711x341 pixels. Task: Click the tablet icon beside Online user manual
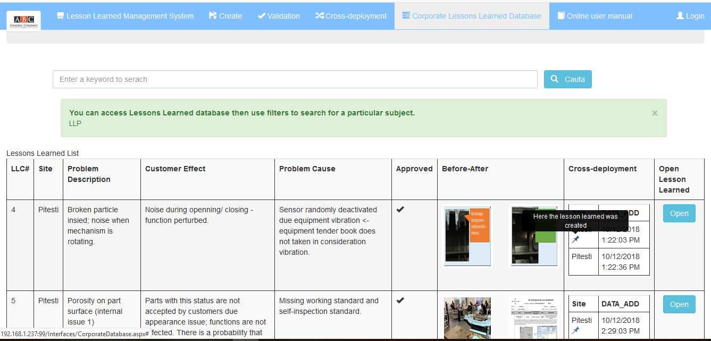coord(561,15)
